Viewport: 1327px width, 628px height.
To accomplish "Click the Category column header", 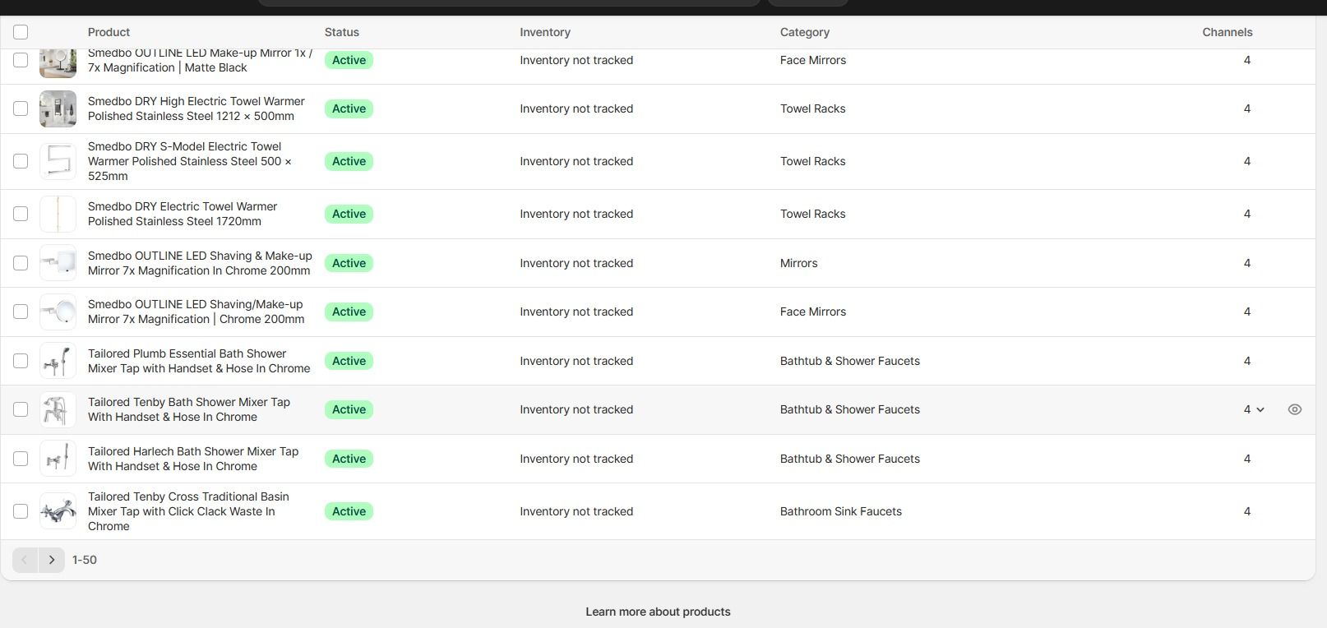I will coord(805,32).
